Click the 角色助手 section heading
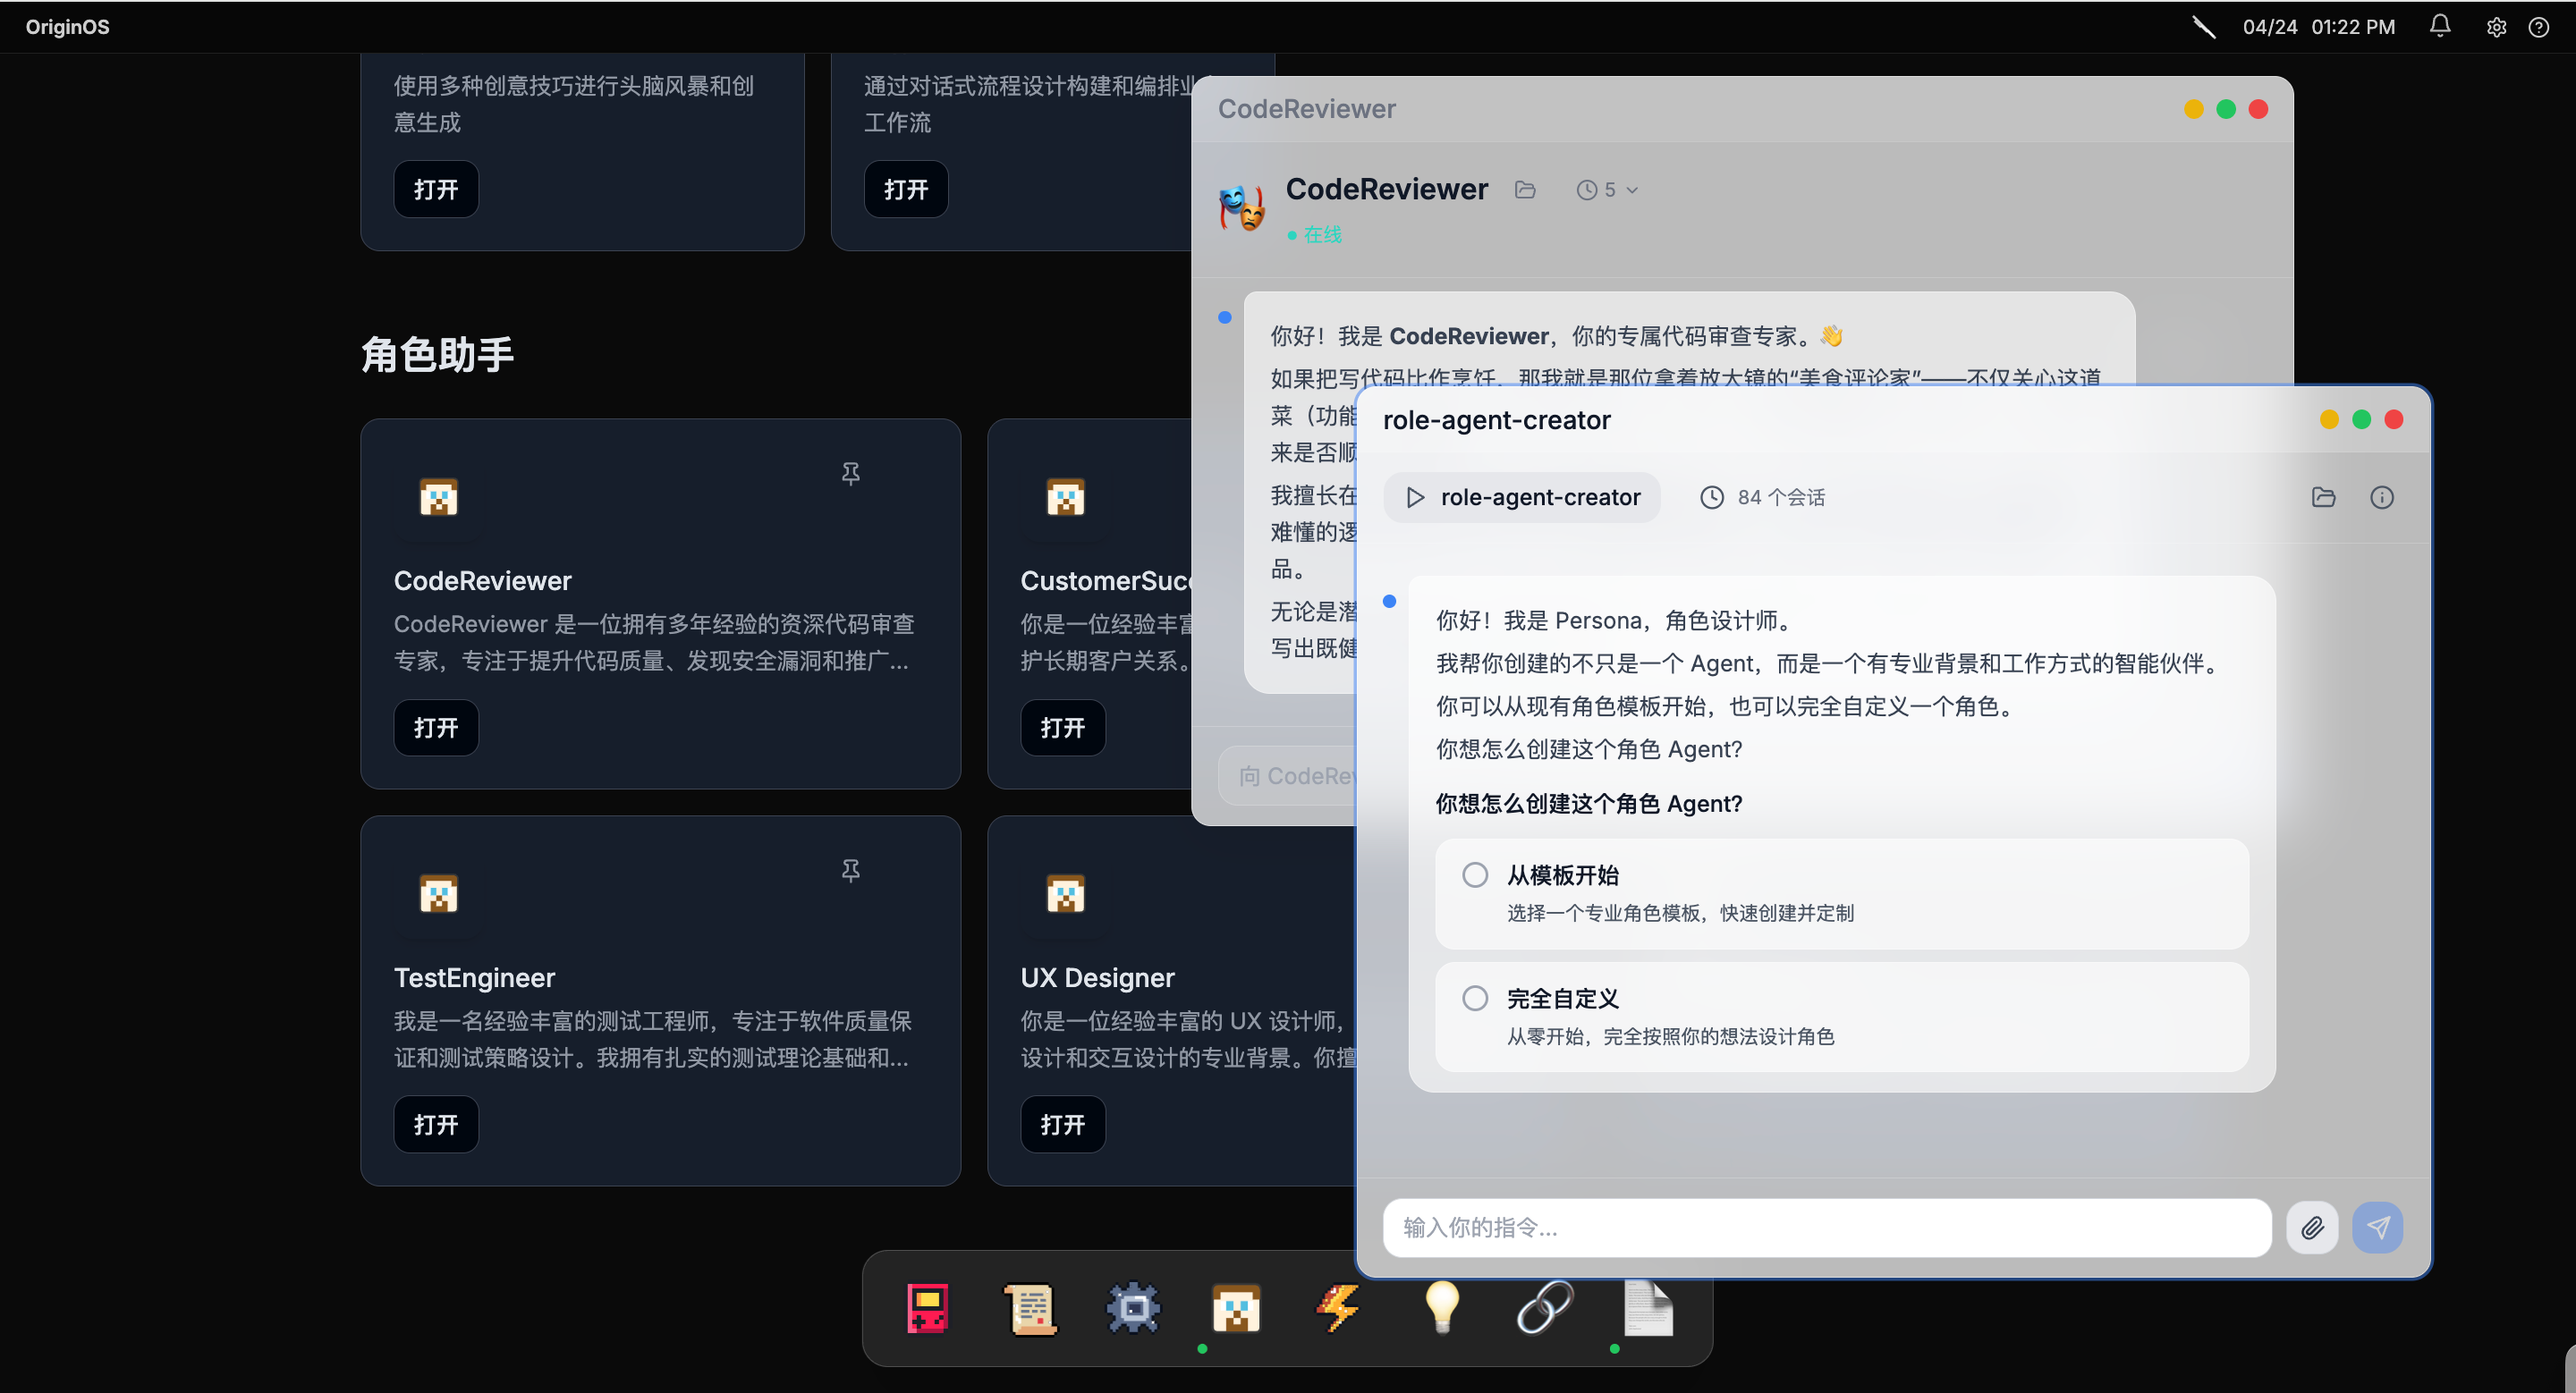 tap(437, 355)
